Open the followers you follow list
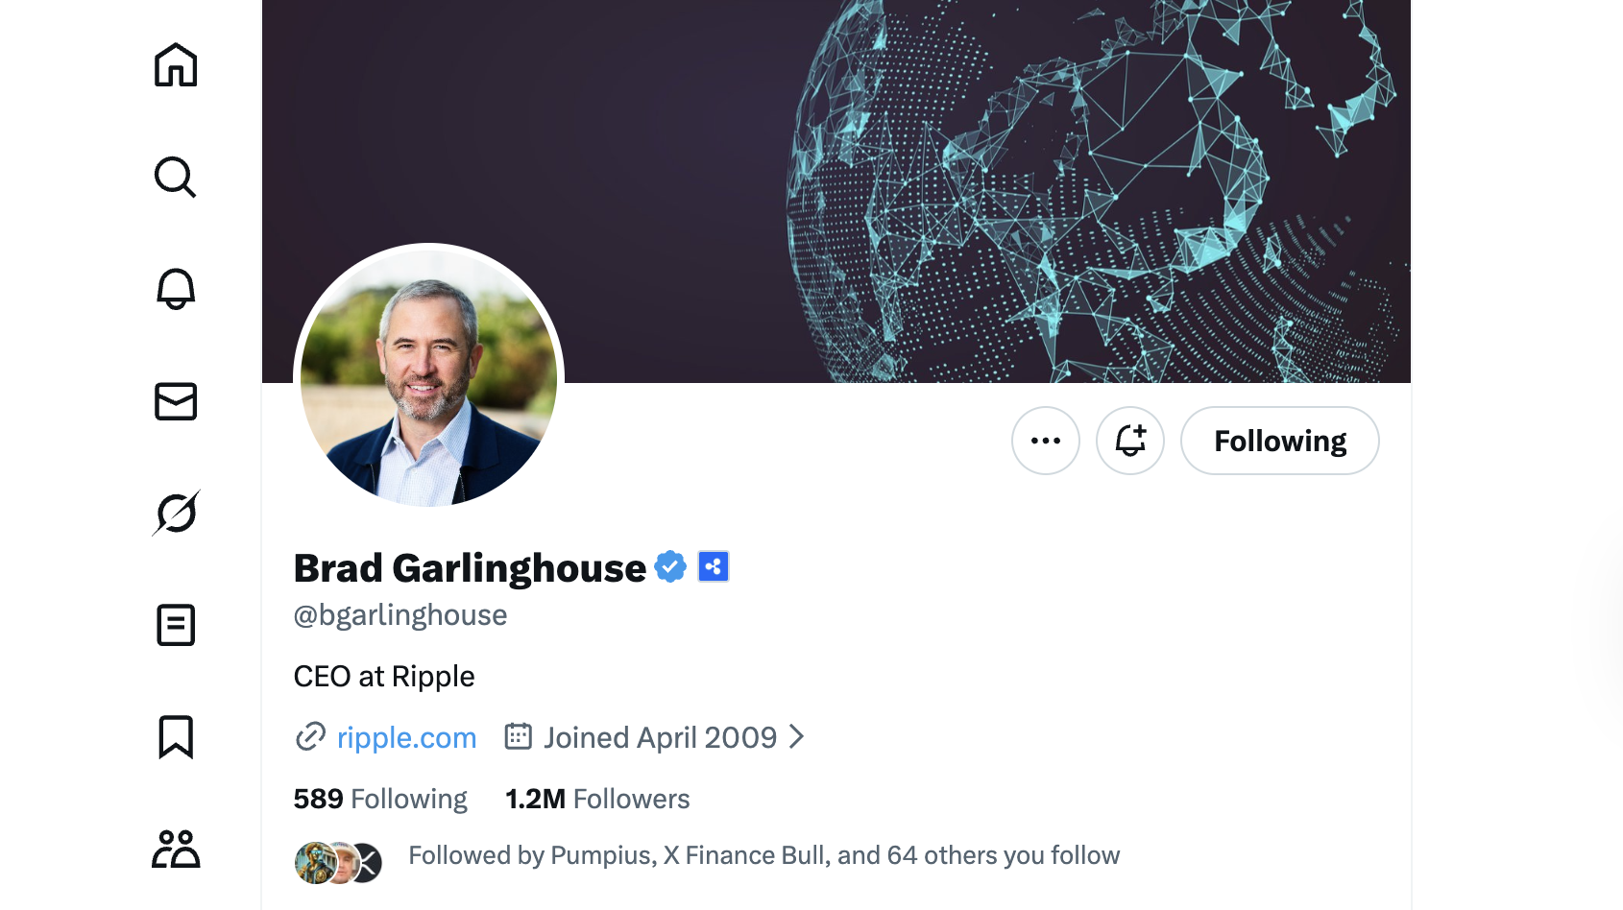Viewport: 1623px width, 910px height. (x=763, y=854)
